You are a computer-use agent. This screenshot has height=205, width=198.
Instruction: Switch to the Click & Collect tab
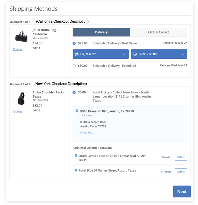[158, 32]
